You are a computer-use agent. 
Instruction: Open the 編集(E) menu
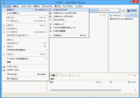[x=16, y=6]
